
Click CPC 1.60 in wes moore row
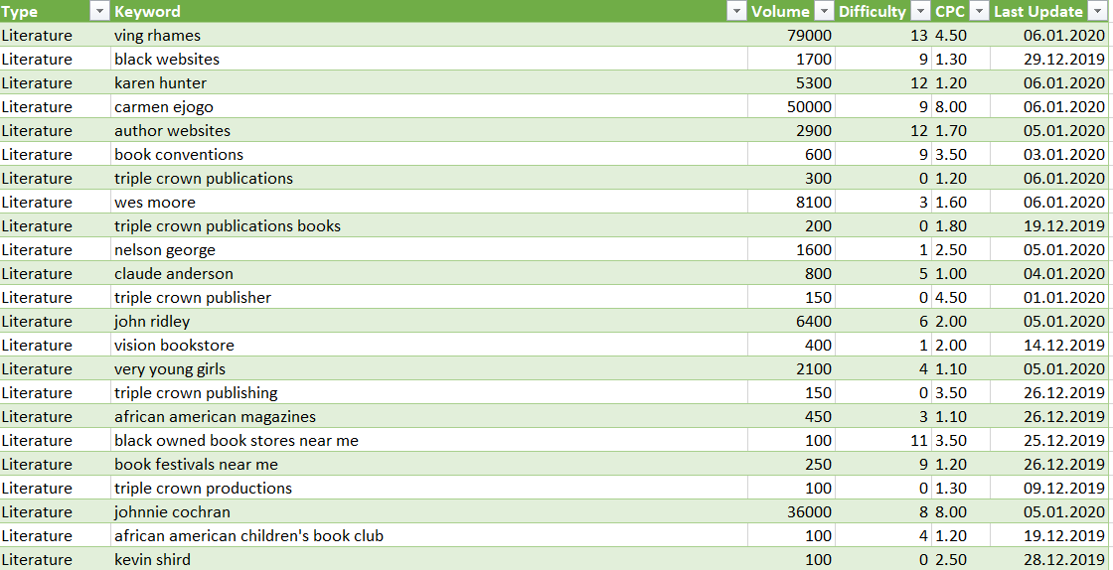pos(951,202)
